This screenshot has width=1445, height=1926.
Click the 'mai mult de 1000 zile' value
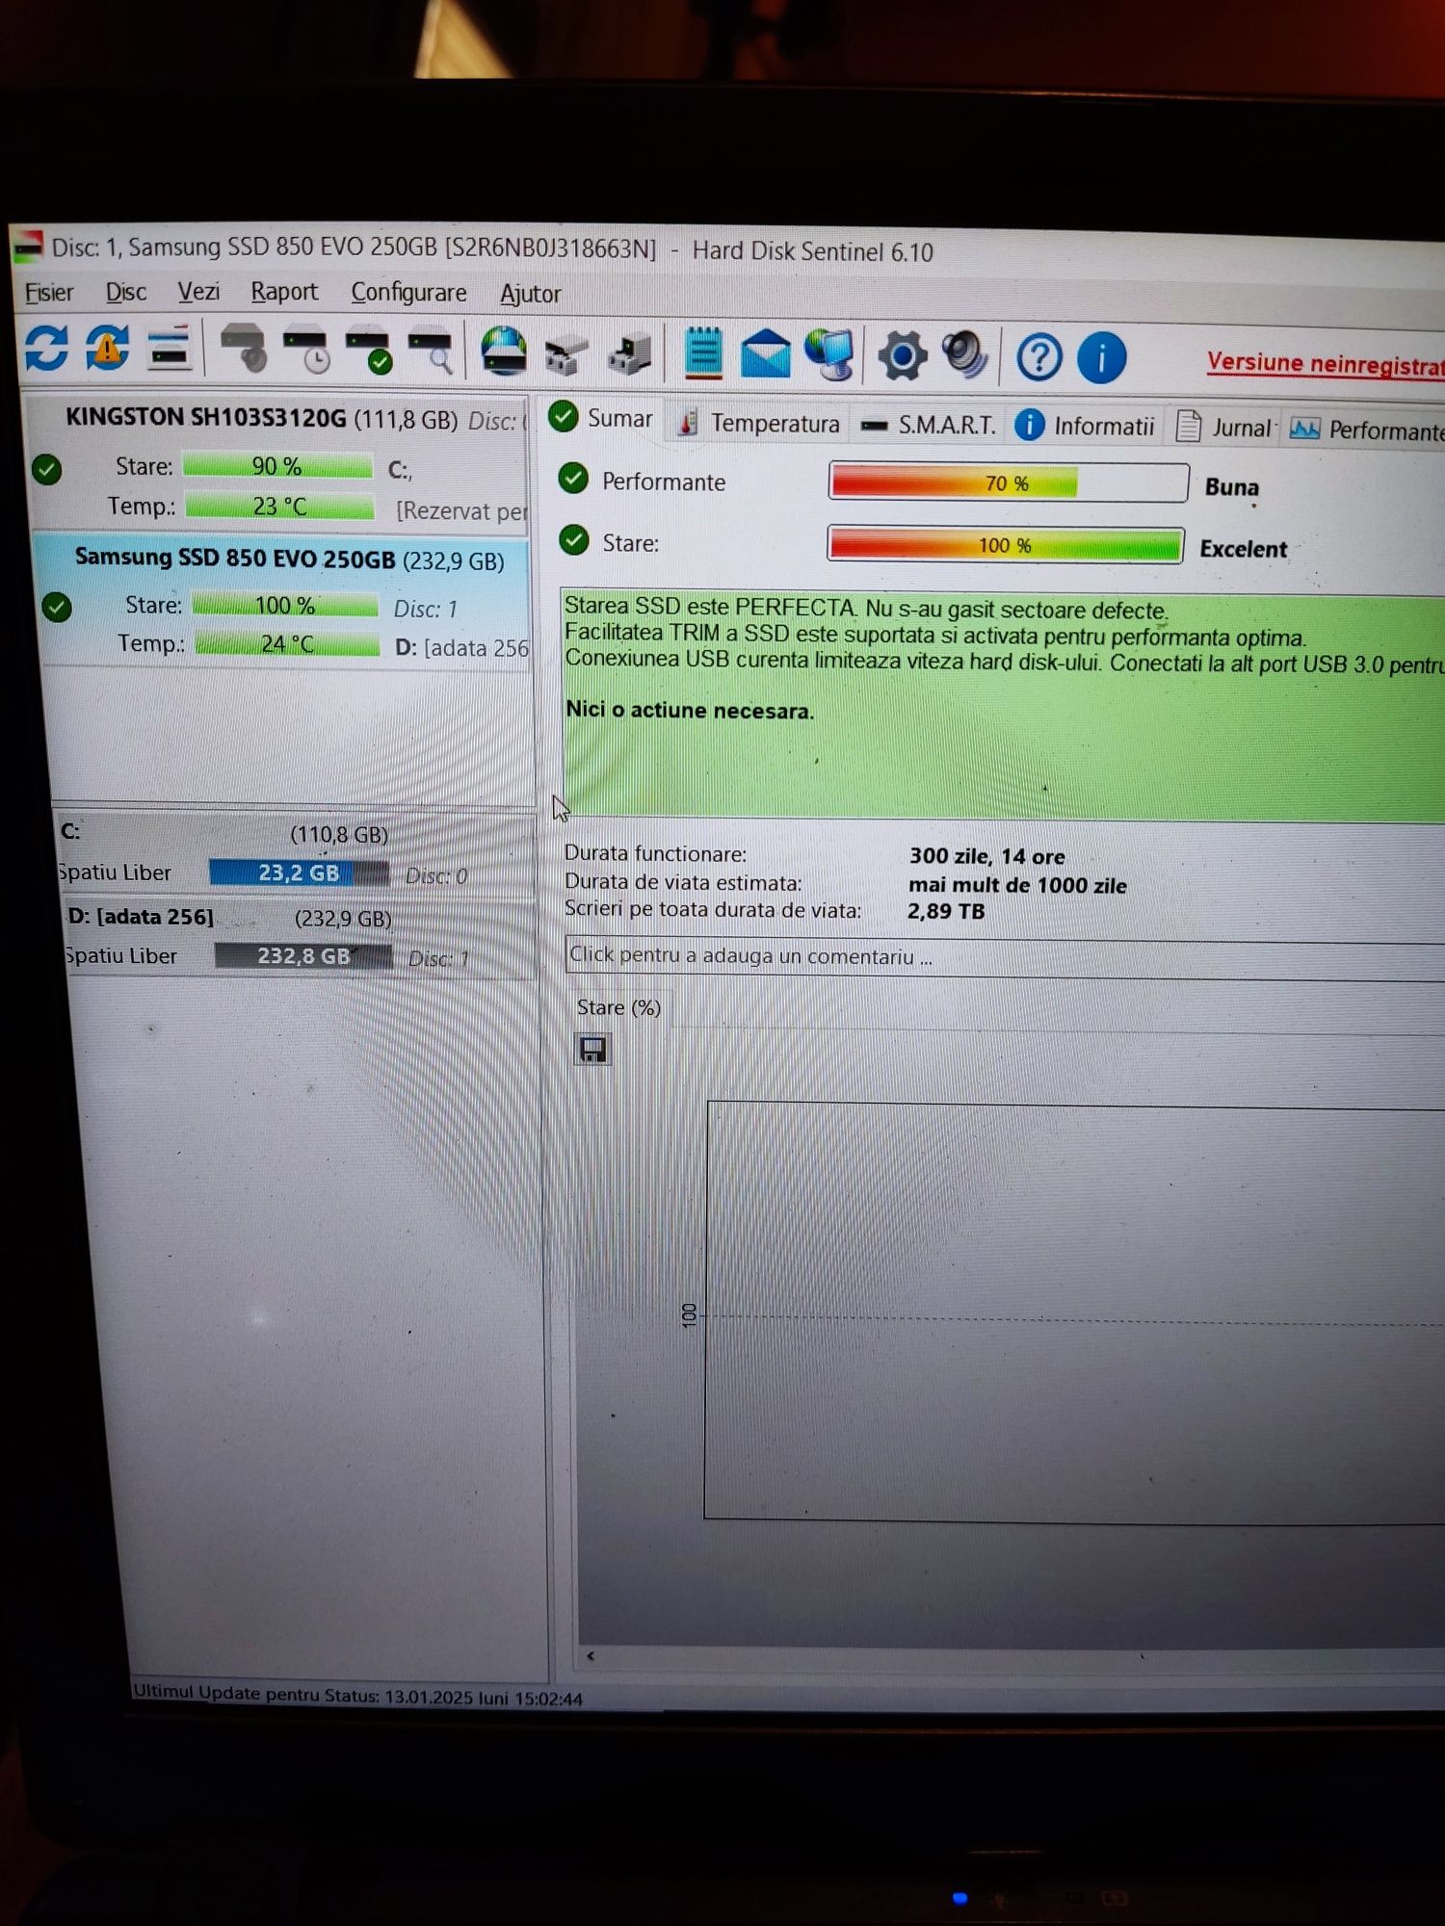pyautogui.click(x=1017, y=885)
